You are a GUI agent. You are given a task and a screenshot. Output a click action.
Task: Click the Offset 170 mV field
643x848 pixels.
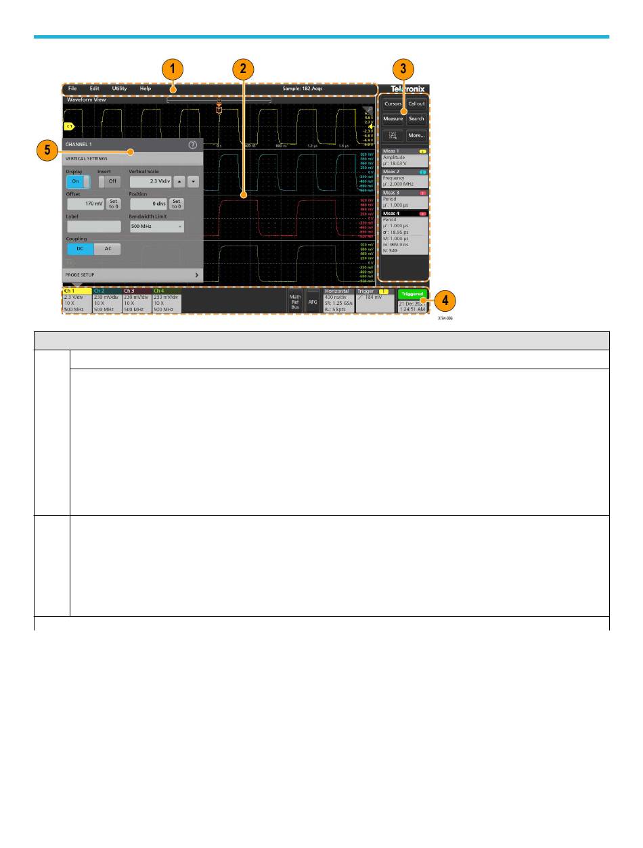click(86, 204)
